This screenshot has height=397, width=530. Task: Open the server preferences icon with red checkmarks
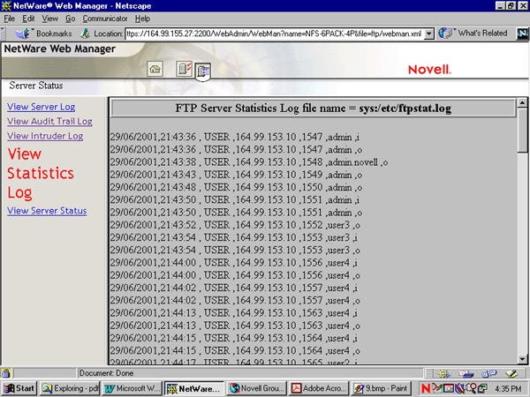point(184,69)
